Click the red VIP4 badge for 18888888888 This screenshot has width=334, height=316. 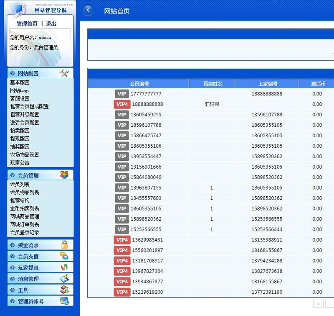(x=122, y=104)
